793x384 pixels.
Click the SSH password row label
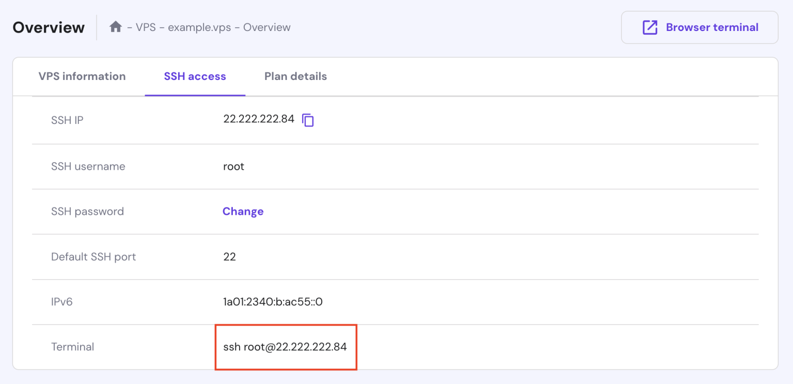coord(87,212)
